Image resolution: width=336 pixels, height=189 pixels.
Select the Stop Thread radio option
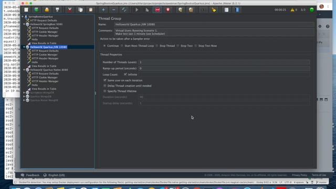(157, 46)
